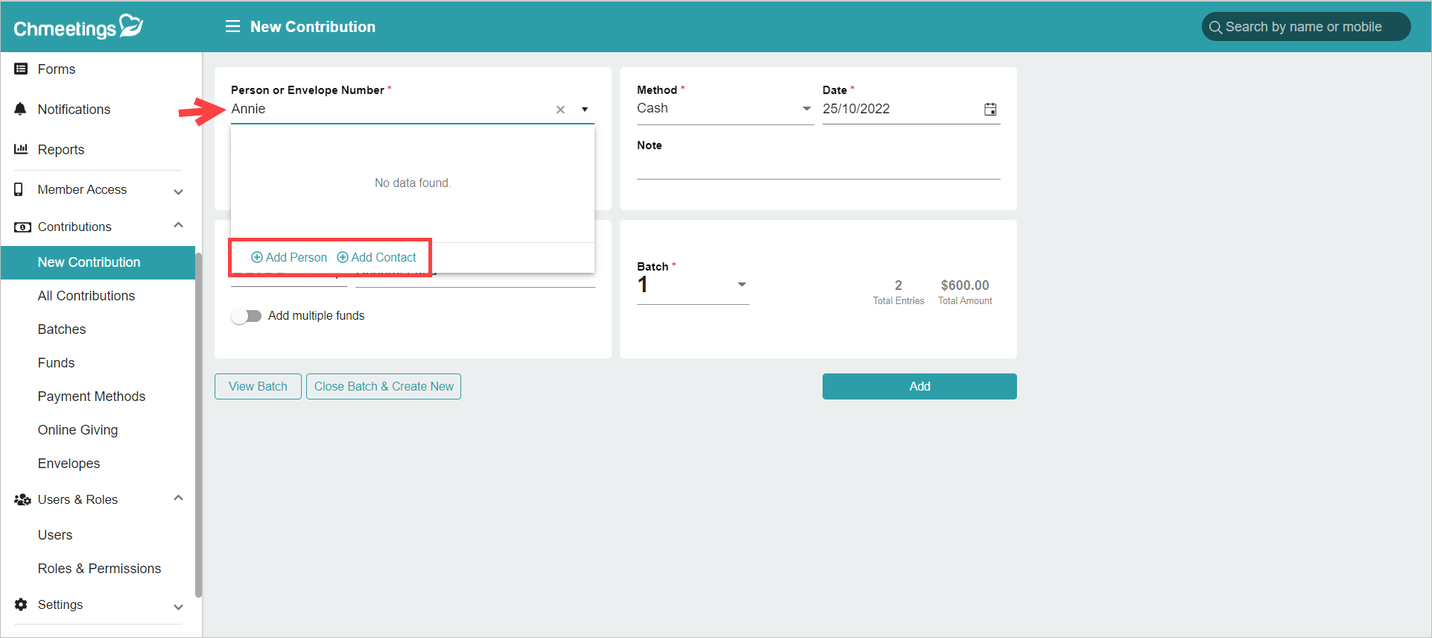Click the Chmeetings logo
Screen dimensions: 1432x638
pyautogui.click(x=78, y=27)
